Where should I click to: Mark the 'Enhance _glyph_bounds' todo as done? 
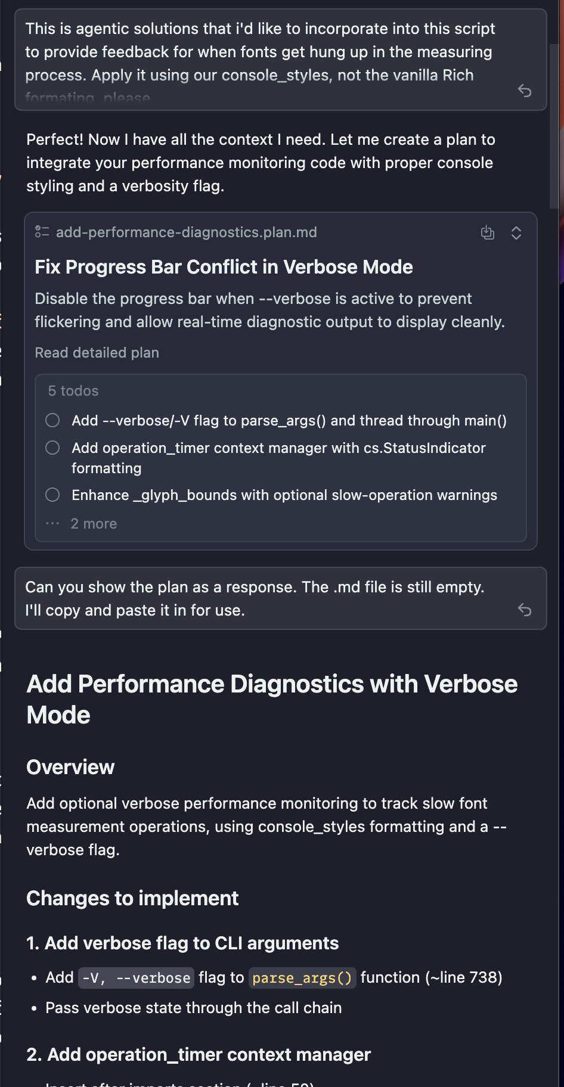pyautogui.click(x=52, y=495)
